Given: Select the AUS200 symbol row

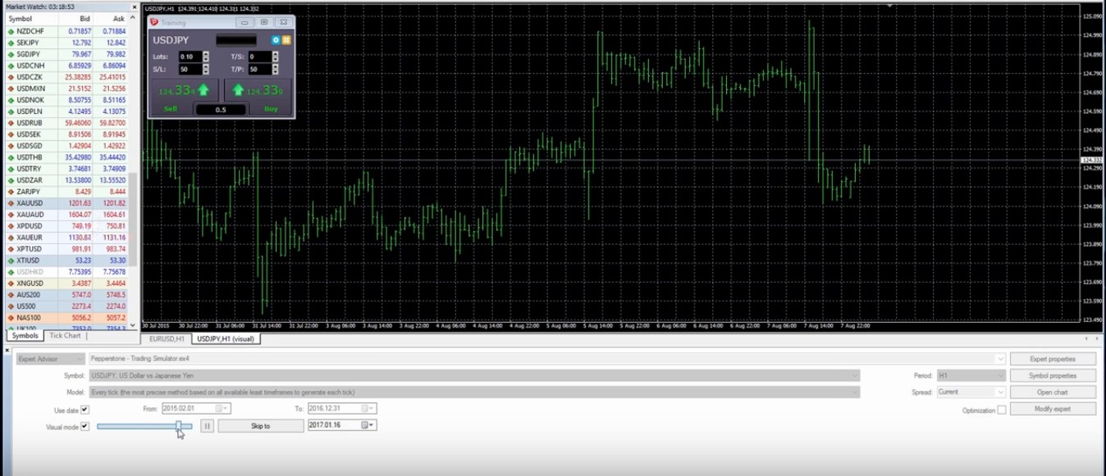Looking at the screenshot, I should coord(66,295).
